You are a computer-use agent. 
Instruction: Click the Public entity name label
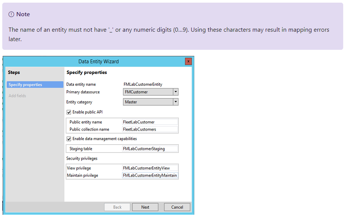86,122
